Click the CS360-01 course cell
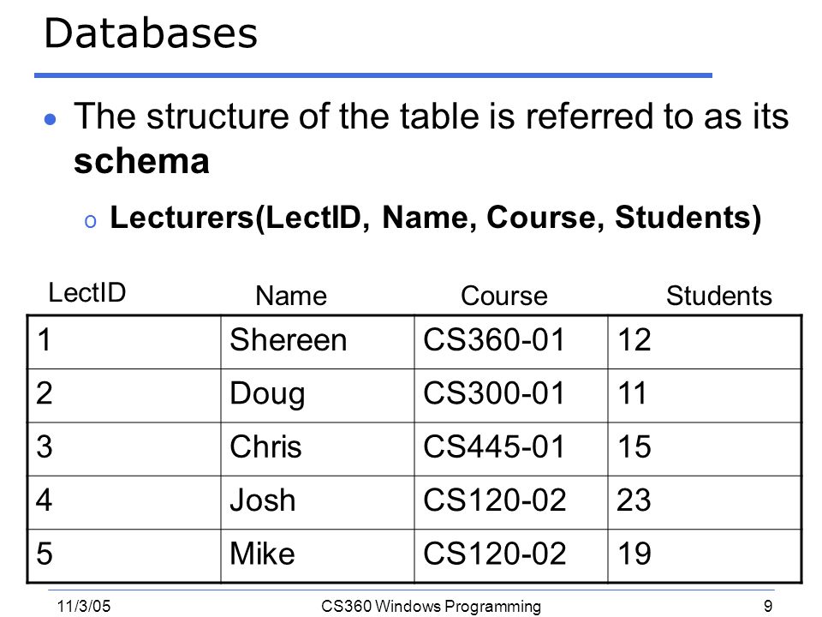Image resolution: width=822 pixels, height=617 pixels. coord(511,342)
